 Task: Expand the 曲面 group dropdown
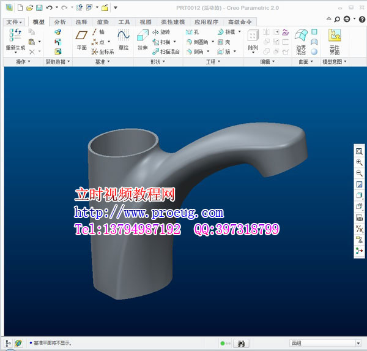306,62
